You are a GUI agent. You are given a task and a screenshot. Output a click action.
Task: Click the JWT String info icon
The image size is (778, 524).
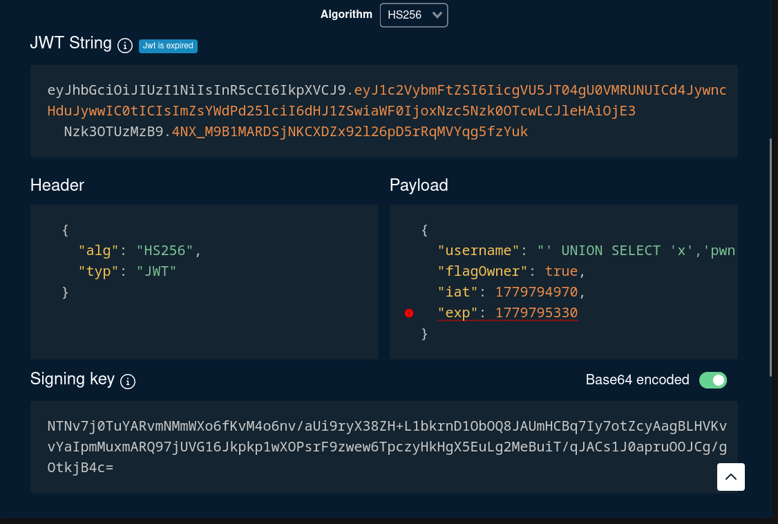click(x=125, y=46)
